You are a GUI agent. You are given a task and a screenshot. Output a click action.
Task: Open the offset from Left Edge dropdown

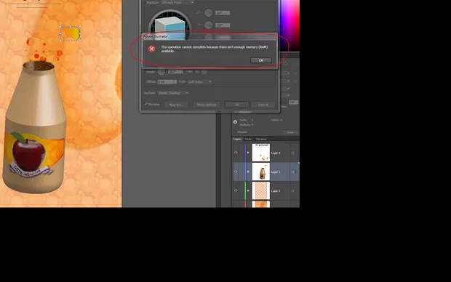pos(199,82)
